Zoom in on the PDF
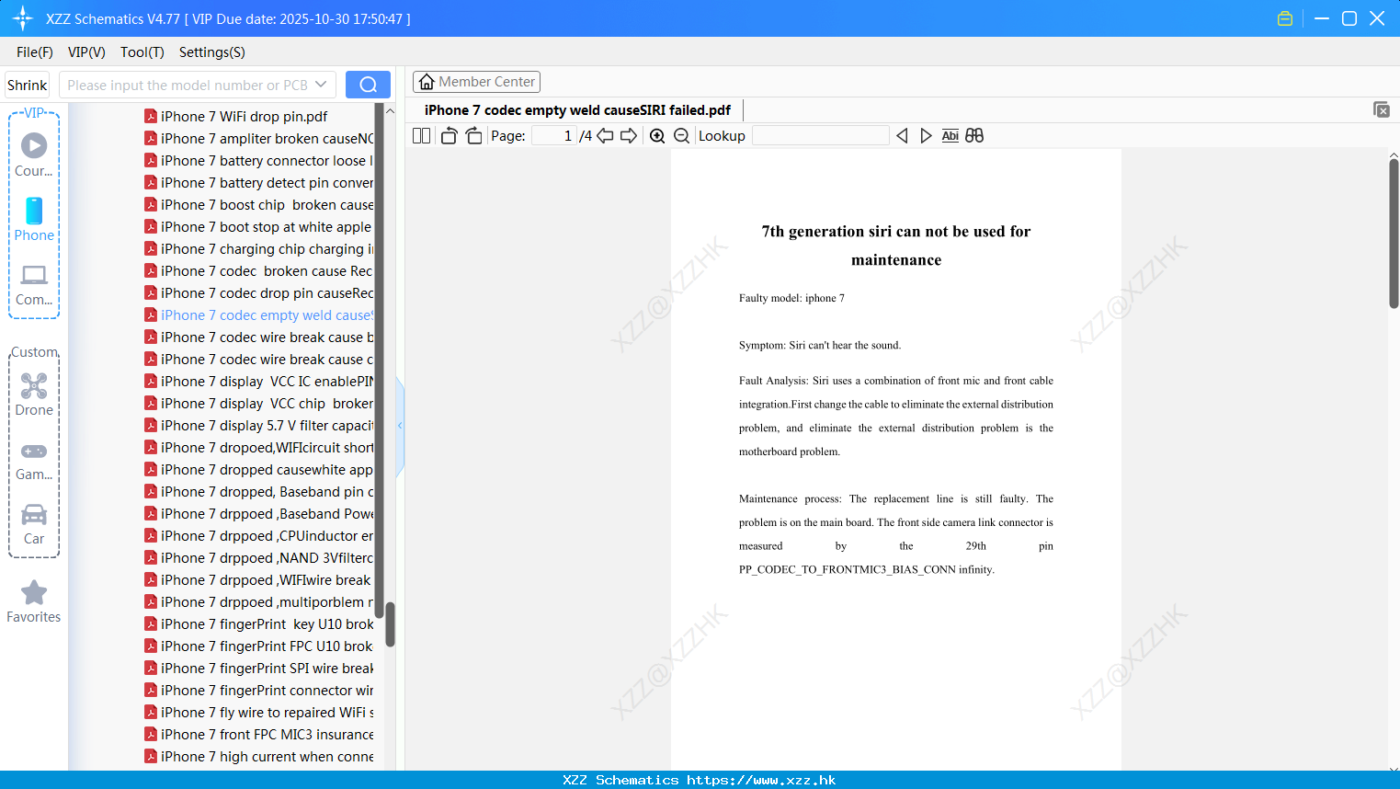Image resolution: width=1400 pixels, height=789 pixels. (x=657, y=136)
